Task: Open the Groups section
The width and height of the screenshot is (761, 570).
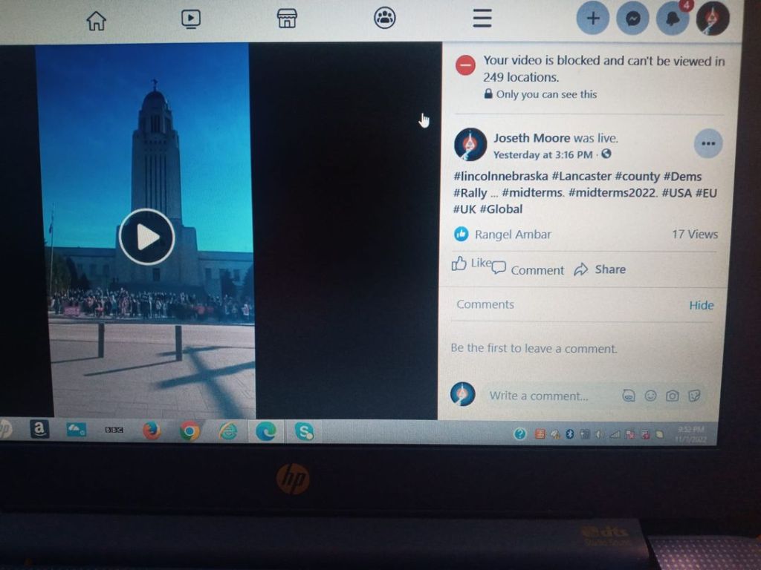Action: click(x=384, y=18)
